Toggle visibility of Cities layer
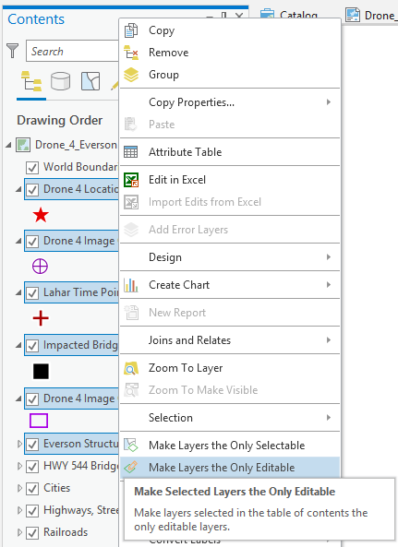 (32, 488)
